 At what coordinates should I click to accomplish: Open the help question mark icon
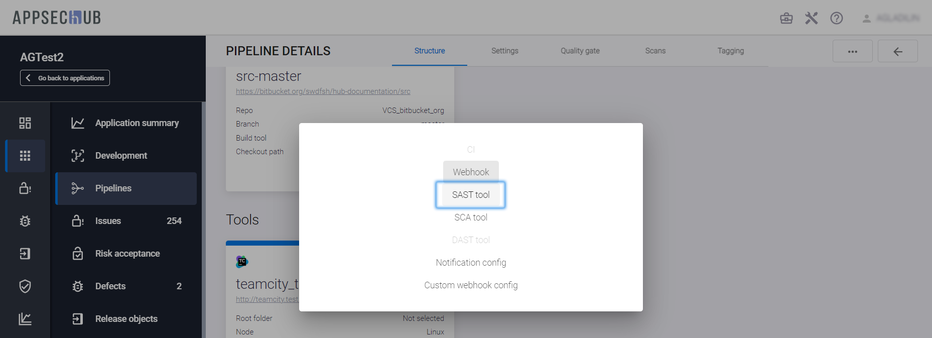point(836,19)
